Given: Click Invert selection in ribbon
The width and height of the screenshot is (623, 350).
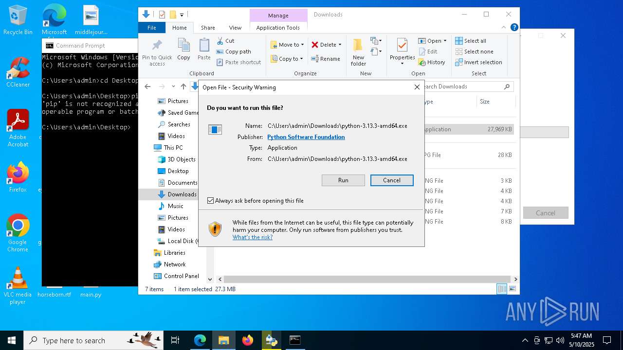Looking at the screenshot, I should (x=478, y=62).
